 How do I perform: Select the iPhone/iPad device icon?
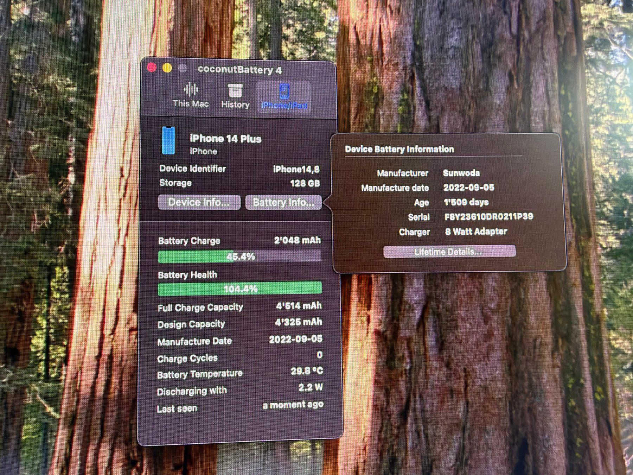(284, 91)
